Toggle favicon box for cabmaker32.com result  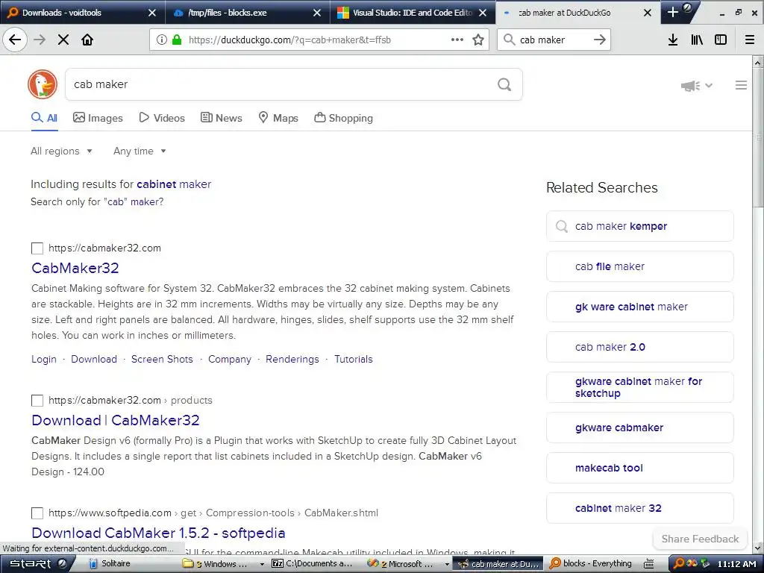click(x=37, y=248)
